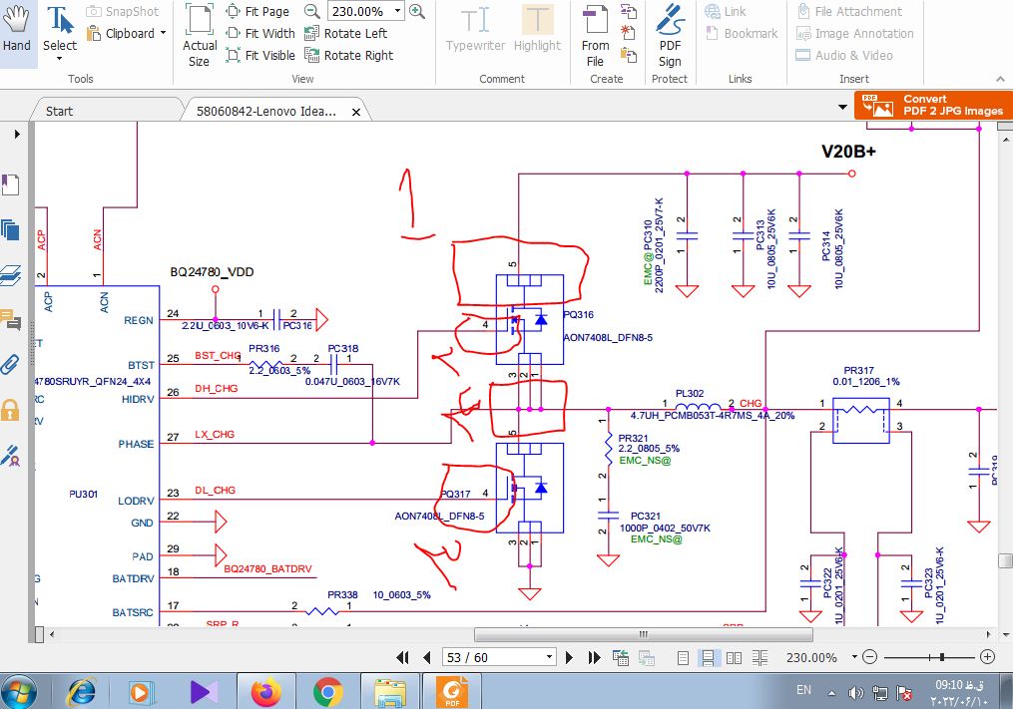Open Internet Explorer from taskbar
This screenshot has height=709, width=1013.
pyautogui.click(x=82, y=692)
